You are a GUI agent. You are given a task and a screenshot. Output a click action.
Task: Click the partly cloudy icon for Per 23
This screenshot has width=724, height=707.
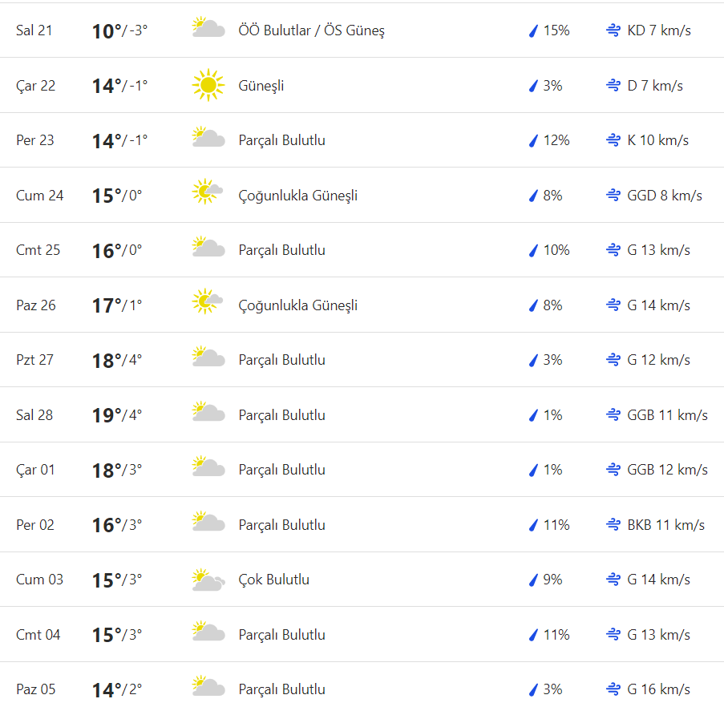(208, 138)
